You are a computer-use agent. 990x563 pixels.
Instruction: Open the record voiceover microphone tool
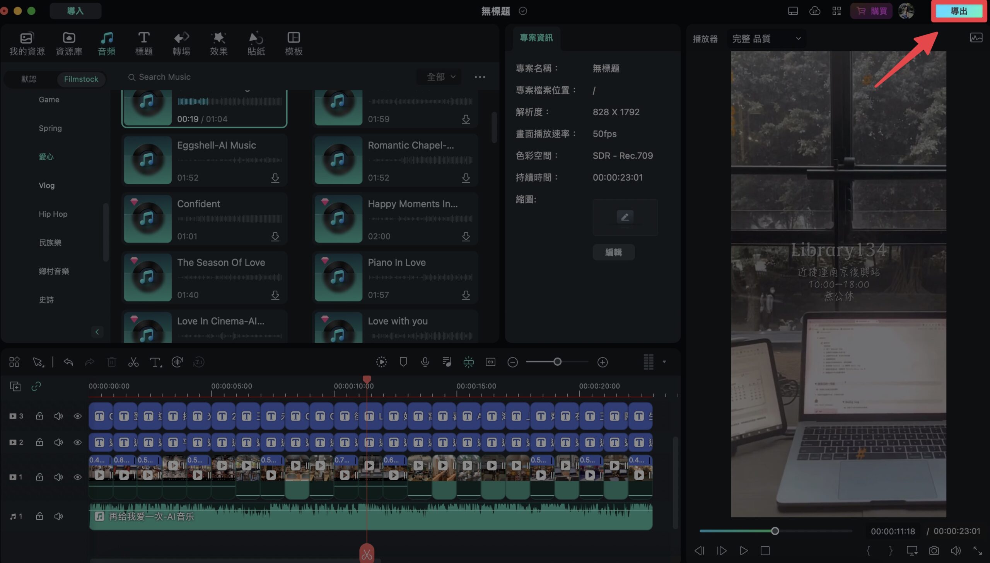tap(425, 362)
